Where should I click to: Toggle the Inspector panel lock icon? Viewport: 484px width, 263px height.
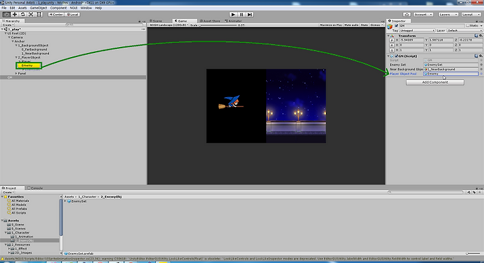coord(477,21)
